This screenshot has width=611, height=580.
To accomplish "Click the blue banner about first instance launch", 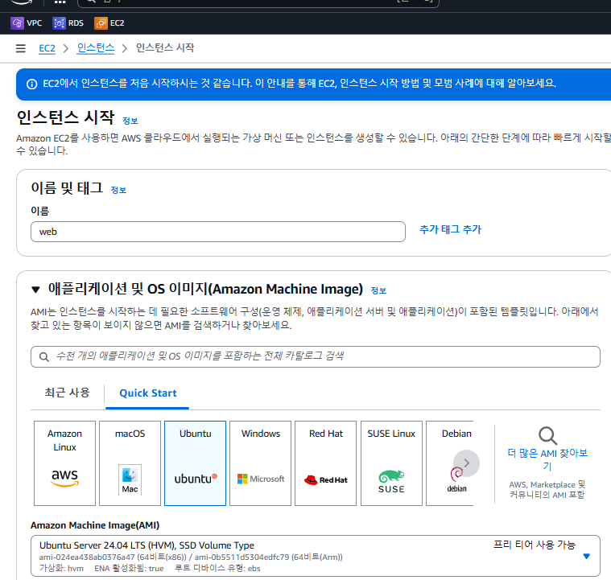I will pyautogui.click(x=313, y=84).
